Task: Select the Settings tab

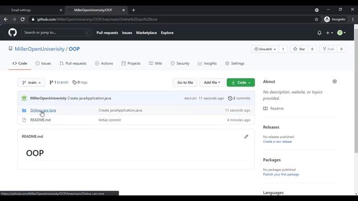Action: pos(235,63)
